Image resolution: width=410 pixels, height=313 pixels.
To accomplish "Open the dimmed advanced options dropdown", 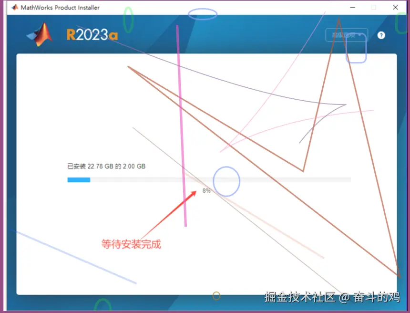I will click(x=347, y=35).
